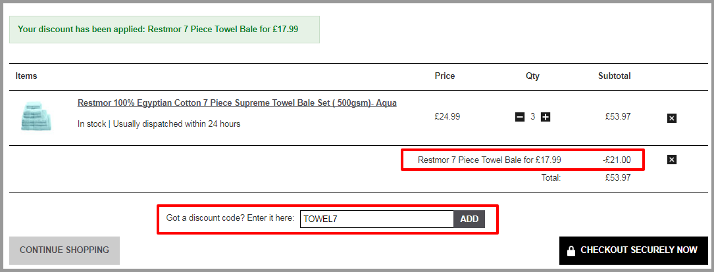Click the quantity value 3
Image resolution: width=714 pixels, height=272 pixels.
(533, 117)
